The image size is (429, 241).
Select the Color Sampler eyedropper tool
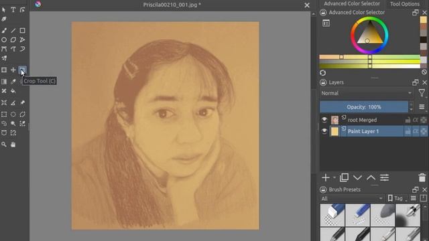13,82
